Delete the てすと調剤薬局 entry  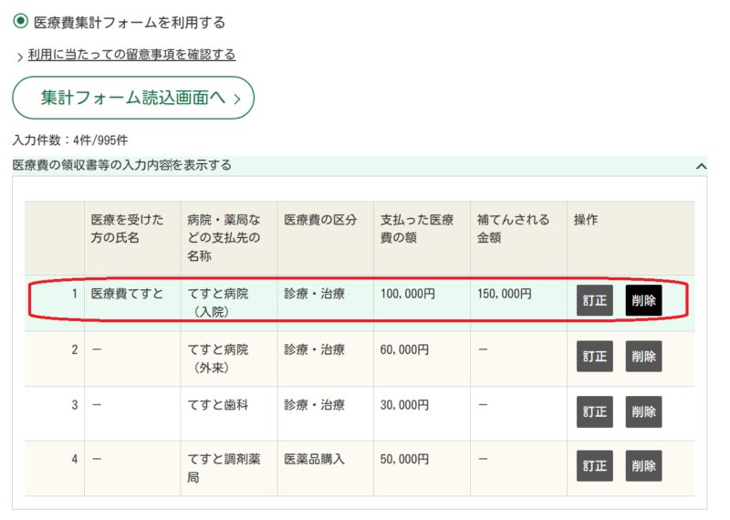pyautogui.click(x=643, y=465)
